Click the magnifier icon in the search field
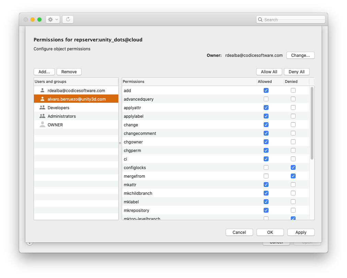The width and height of the screenshot is (347, 278). click(261, 20)
